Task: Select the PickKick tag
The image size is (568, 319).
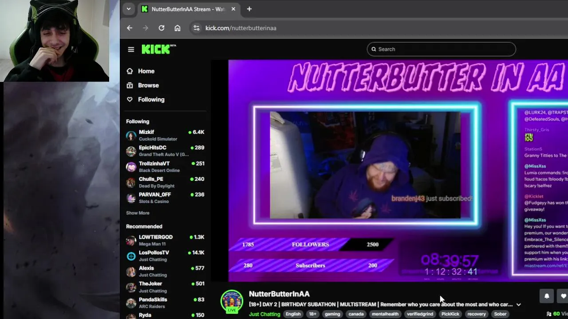Action: pyautogui.click(x=450, y=314)
